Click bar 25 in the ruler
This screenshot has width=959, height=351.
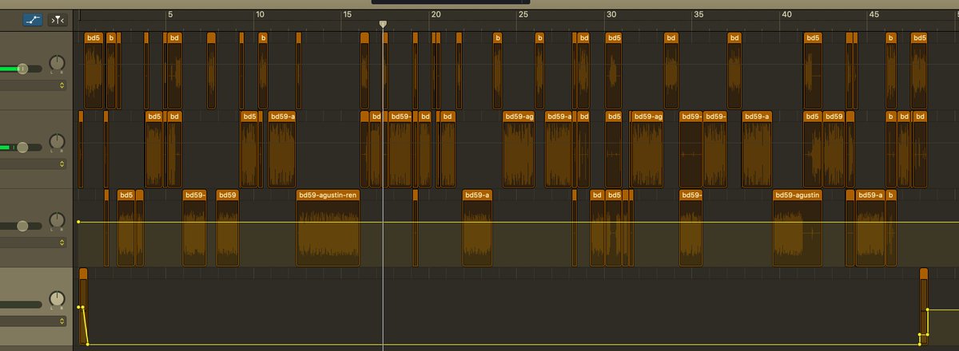click(523, 14)
